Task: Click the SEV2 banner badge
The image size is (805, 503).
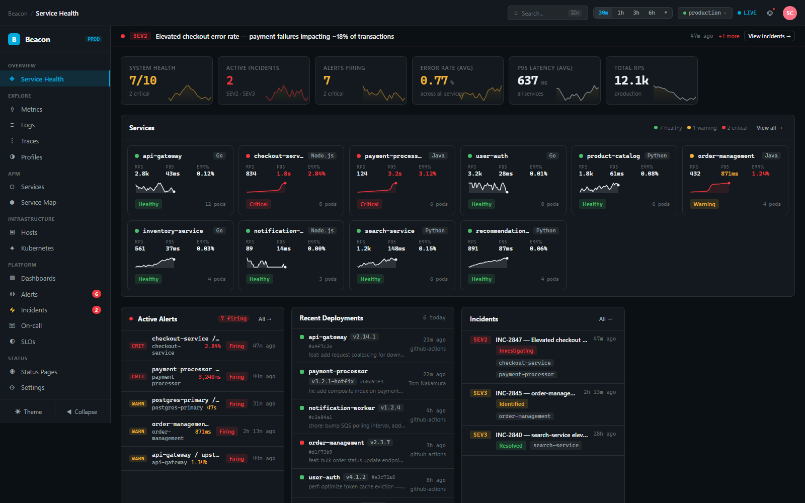Action: click(140, 36)
